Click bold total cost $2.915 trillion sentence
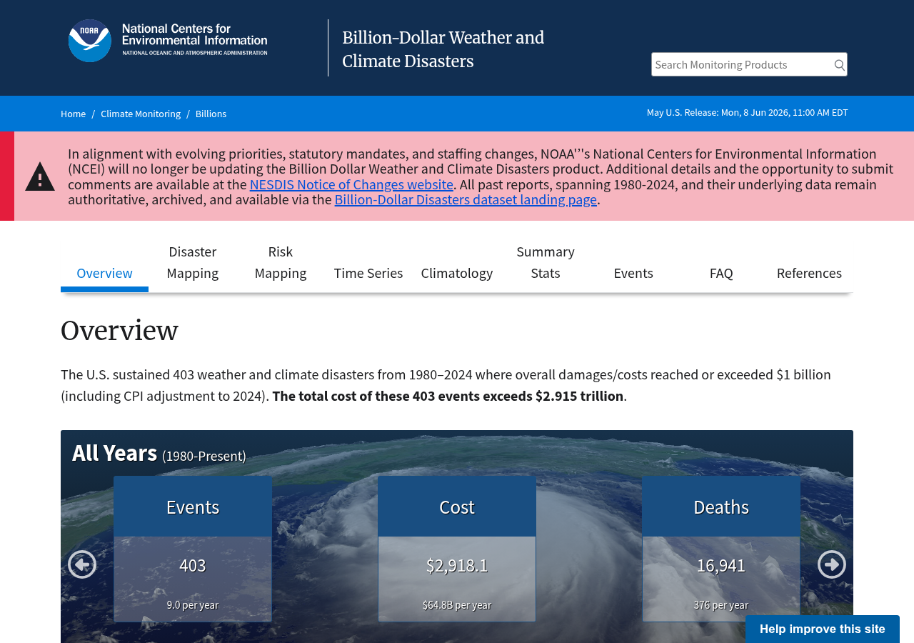This screenshot has height=643, width=914. 448,396
